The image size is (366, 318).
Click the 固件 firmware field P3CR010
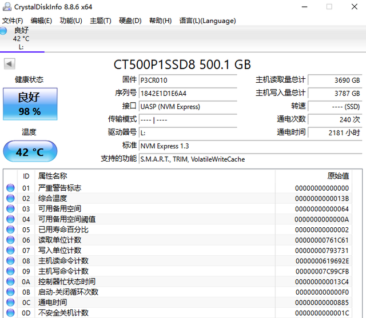click(x=187, y=80)
